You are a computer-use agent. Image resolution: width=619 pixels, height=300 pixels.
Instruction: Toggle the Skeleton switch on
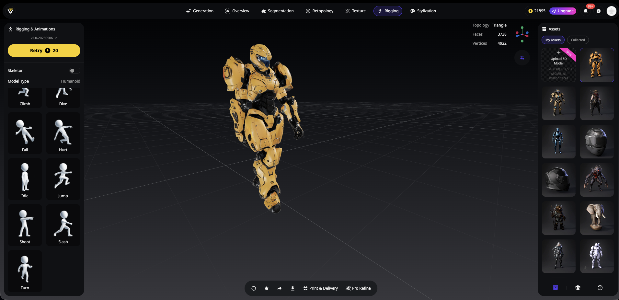pyautogui.click(x=75, y=71)
